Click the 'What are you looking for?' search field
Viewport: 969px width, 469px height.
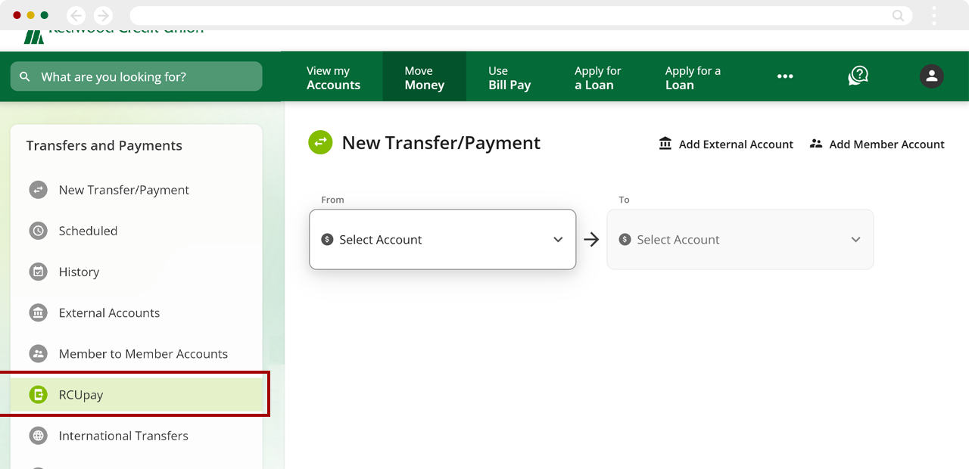[x=136, y=76]
